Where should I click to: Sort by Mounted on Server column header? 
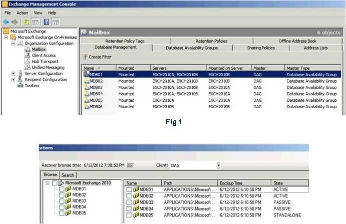click(x=229, y=68)
